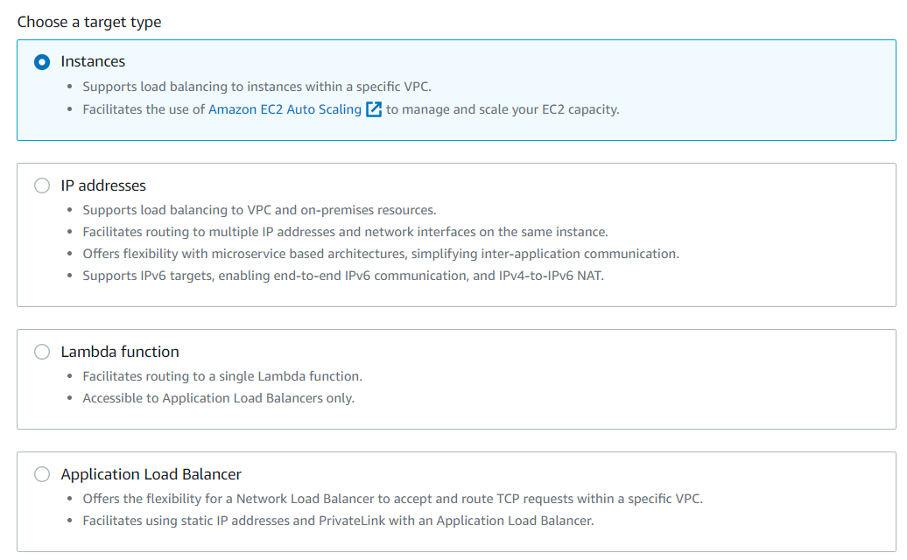Click the Instances option title
The image size is (907, 560).
point(93,62)
